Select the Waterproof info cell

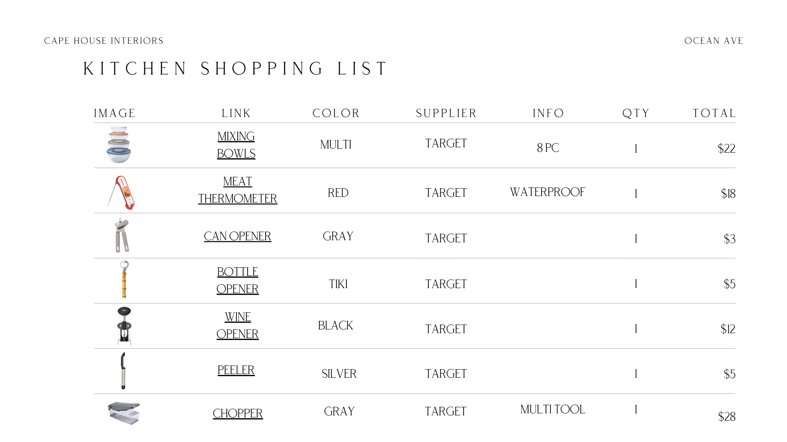point(548,192)
